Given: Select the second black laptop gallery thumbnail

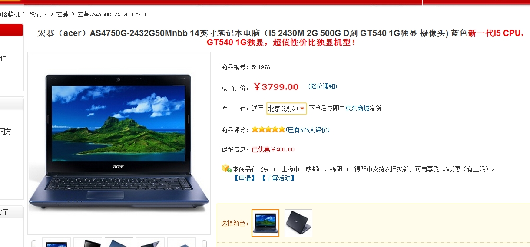Looking at the screenshot, I should tap(88, 243).
